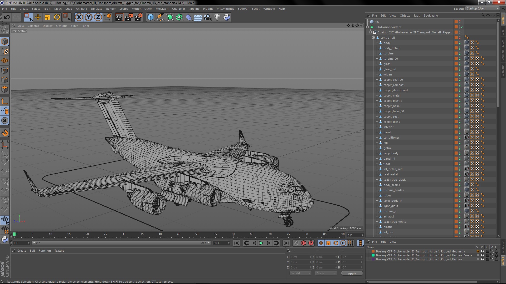Screen dimensions: 506x284
Task: Open the Sculpt menu
Action: (x=123, y=9)
